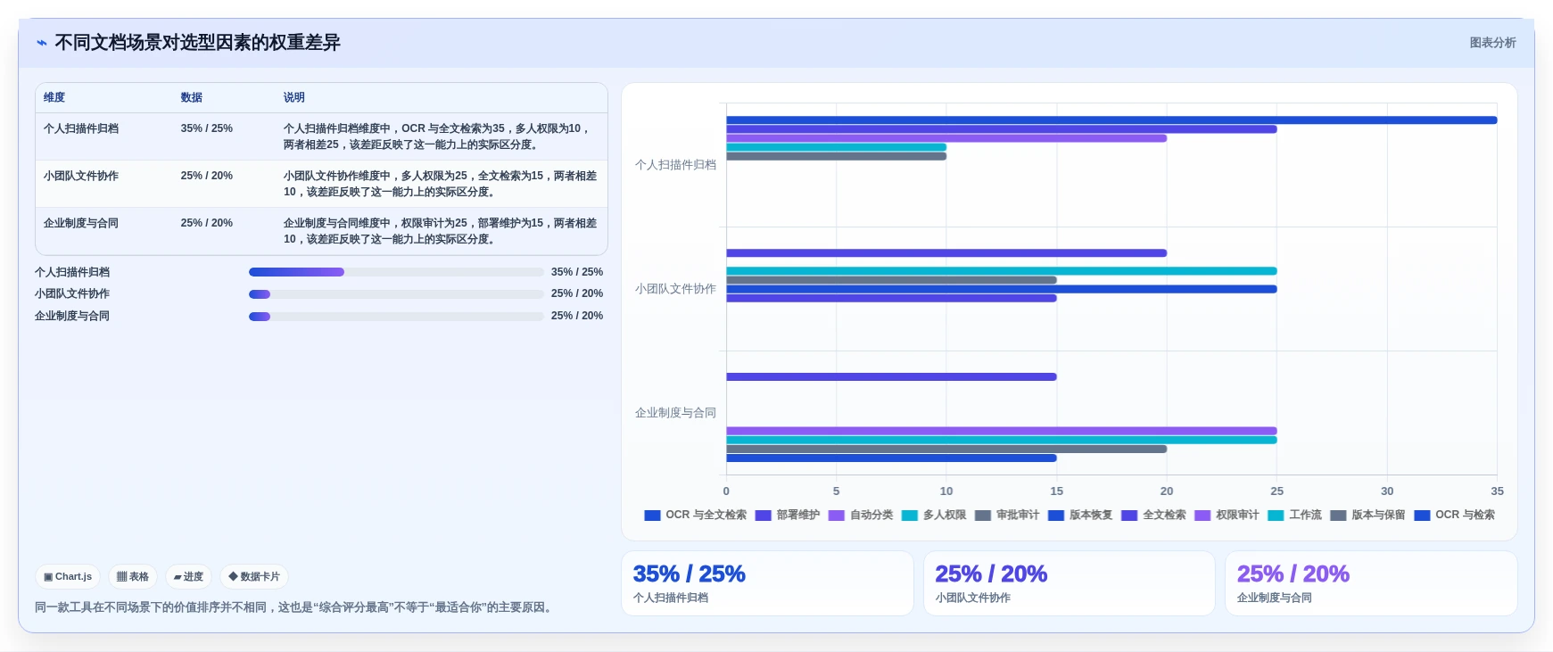Click the 小团队文件协作 chart axis label
The image size is (1553, 652).
pos(675,289)
